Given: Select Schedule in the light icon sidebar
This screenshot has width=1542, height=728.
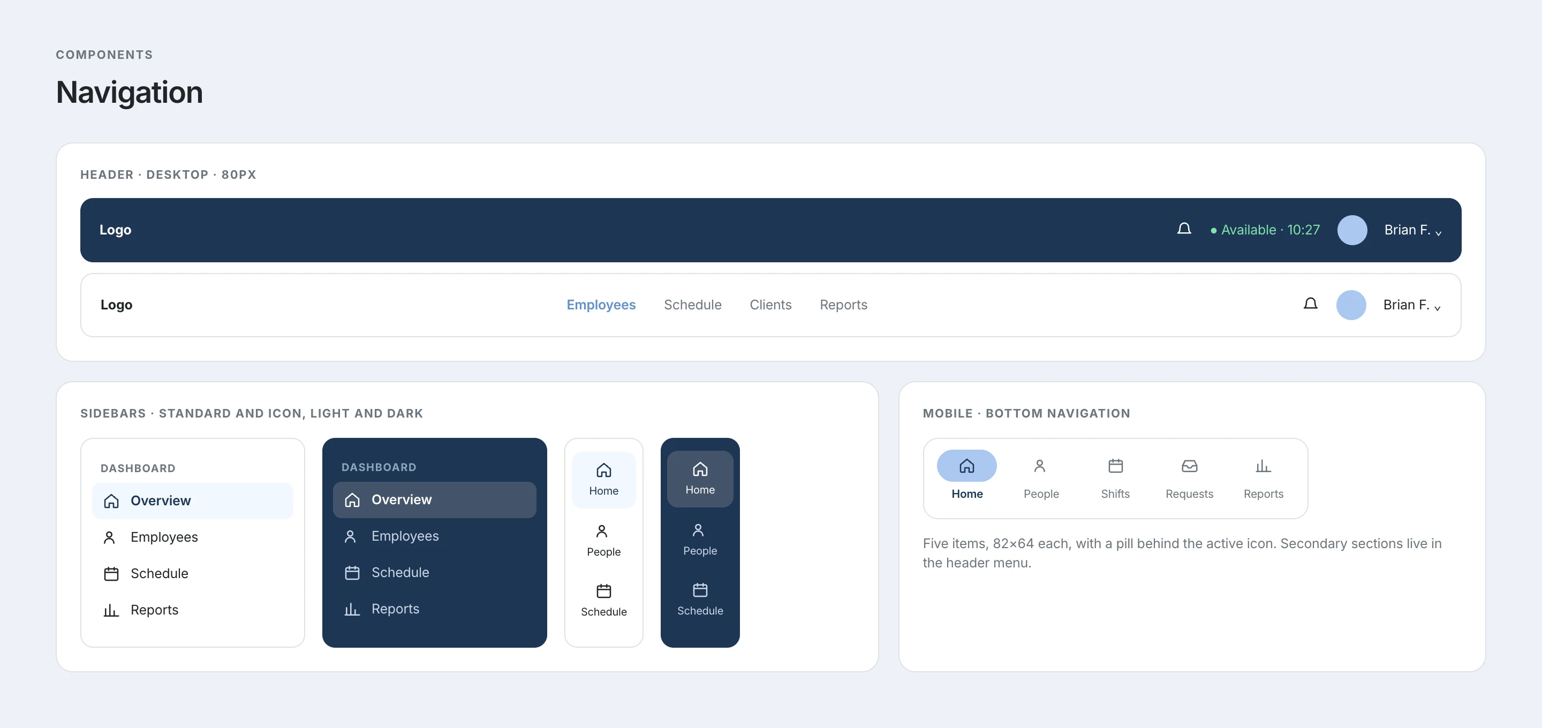Looking at the screenshot, I should [603, 601].
